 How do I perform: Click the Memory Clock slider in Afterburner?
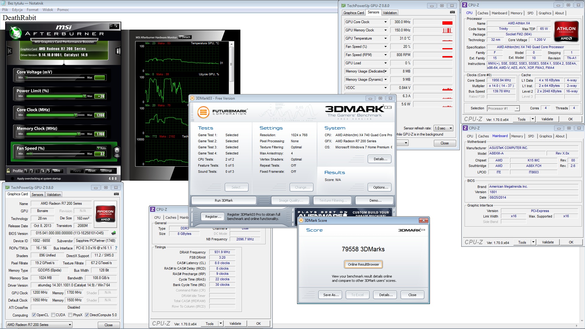(55, 134)
